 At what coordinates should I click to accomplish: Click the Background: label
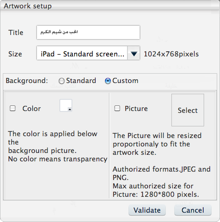click(27, 81)
